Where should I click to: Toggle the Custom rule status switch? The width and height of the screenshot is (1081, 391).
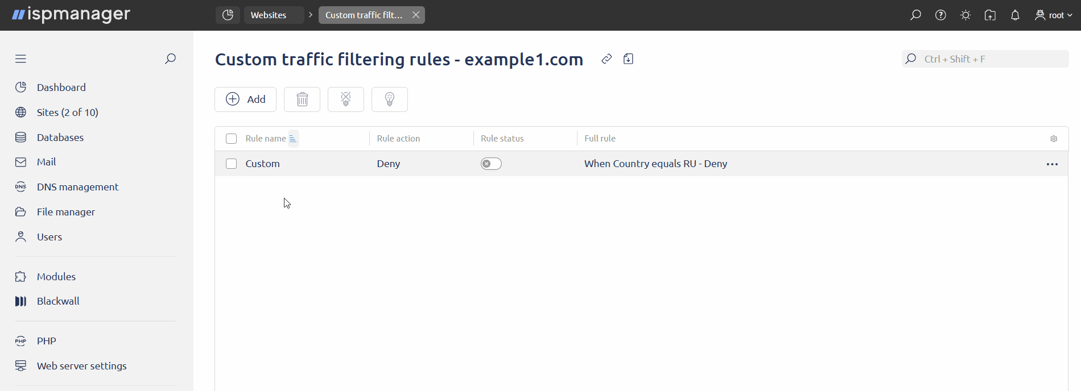(x=491, y=164)
